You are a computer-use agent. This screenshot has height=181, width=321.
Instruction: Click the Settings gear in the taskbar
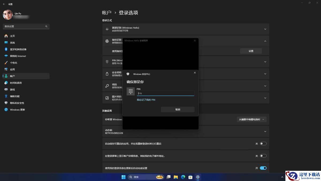[198, 177]
